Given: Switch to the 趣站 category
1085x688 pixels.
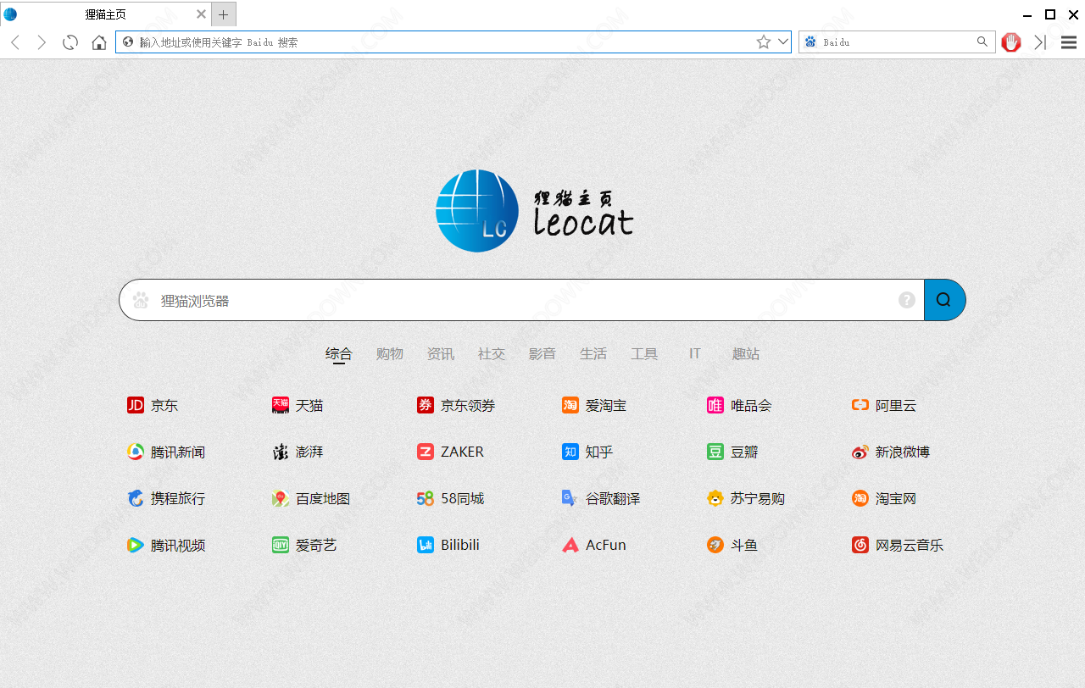Looking at the screenshot, I should tap(746, 354).
